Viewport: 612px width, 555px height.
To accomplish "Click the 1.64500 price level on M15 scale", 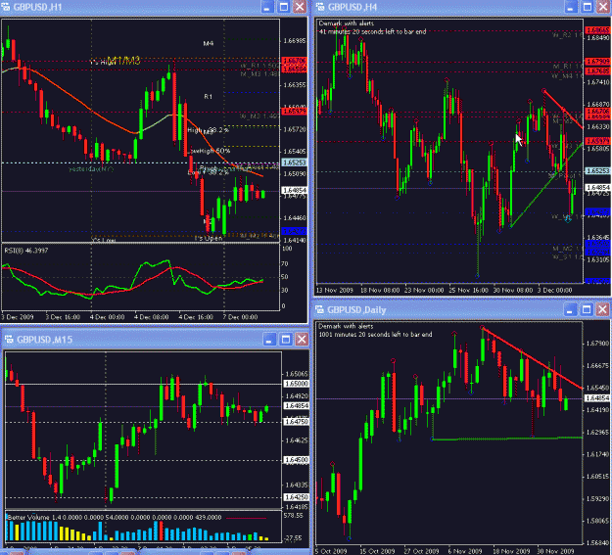I will click(297, 460).
